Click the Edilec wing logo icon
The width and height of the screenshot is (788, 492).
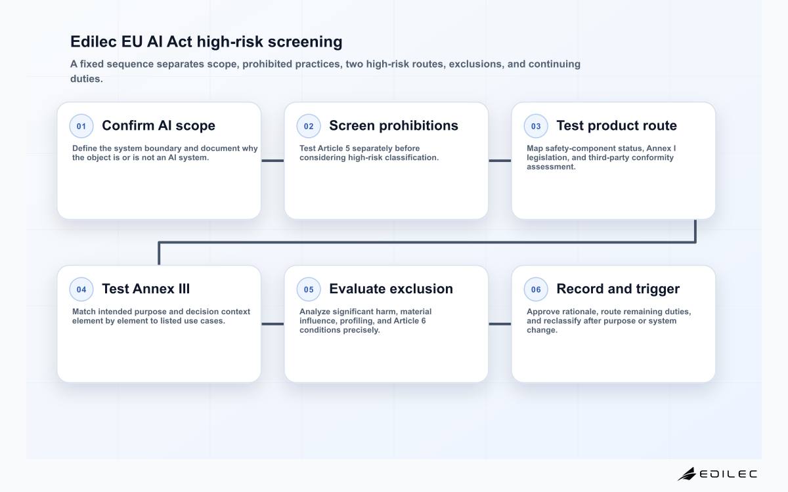click(687, 474)
